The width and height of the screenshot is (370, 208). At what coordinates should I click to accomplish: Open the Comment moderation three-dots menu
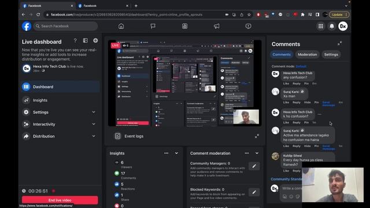(x=247, y=153)
